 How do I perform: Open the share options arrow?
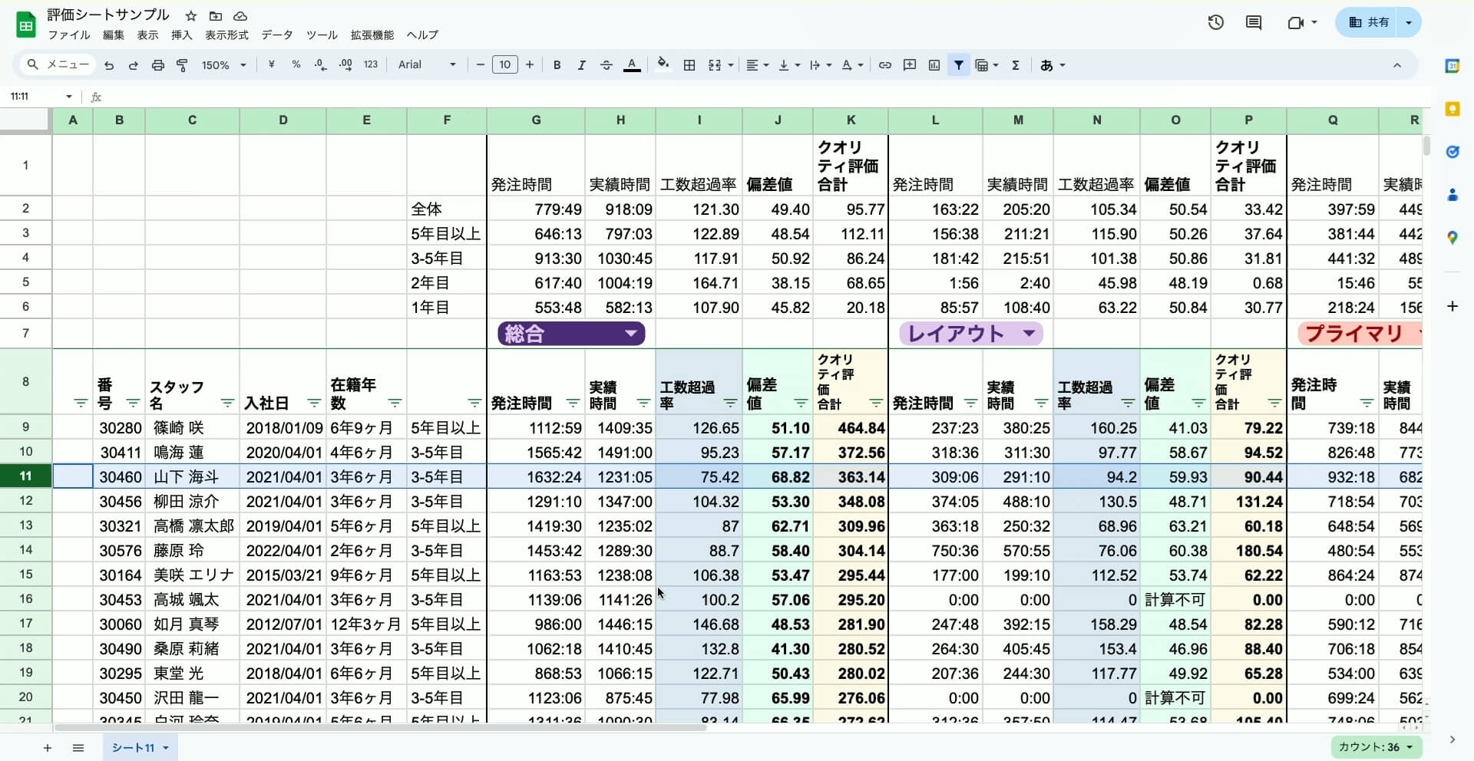[x=1409, y=22]
